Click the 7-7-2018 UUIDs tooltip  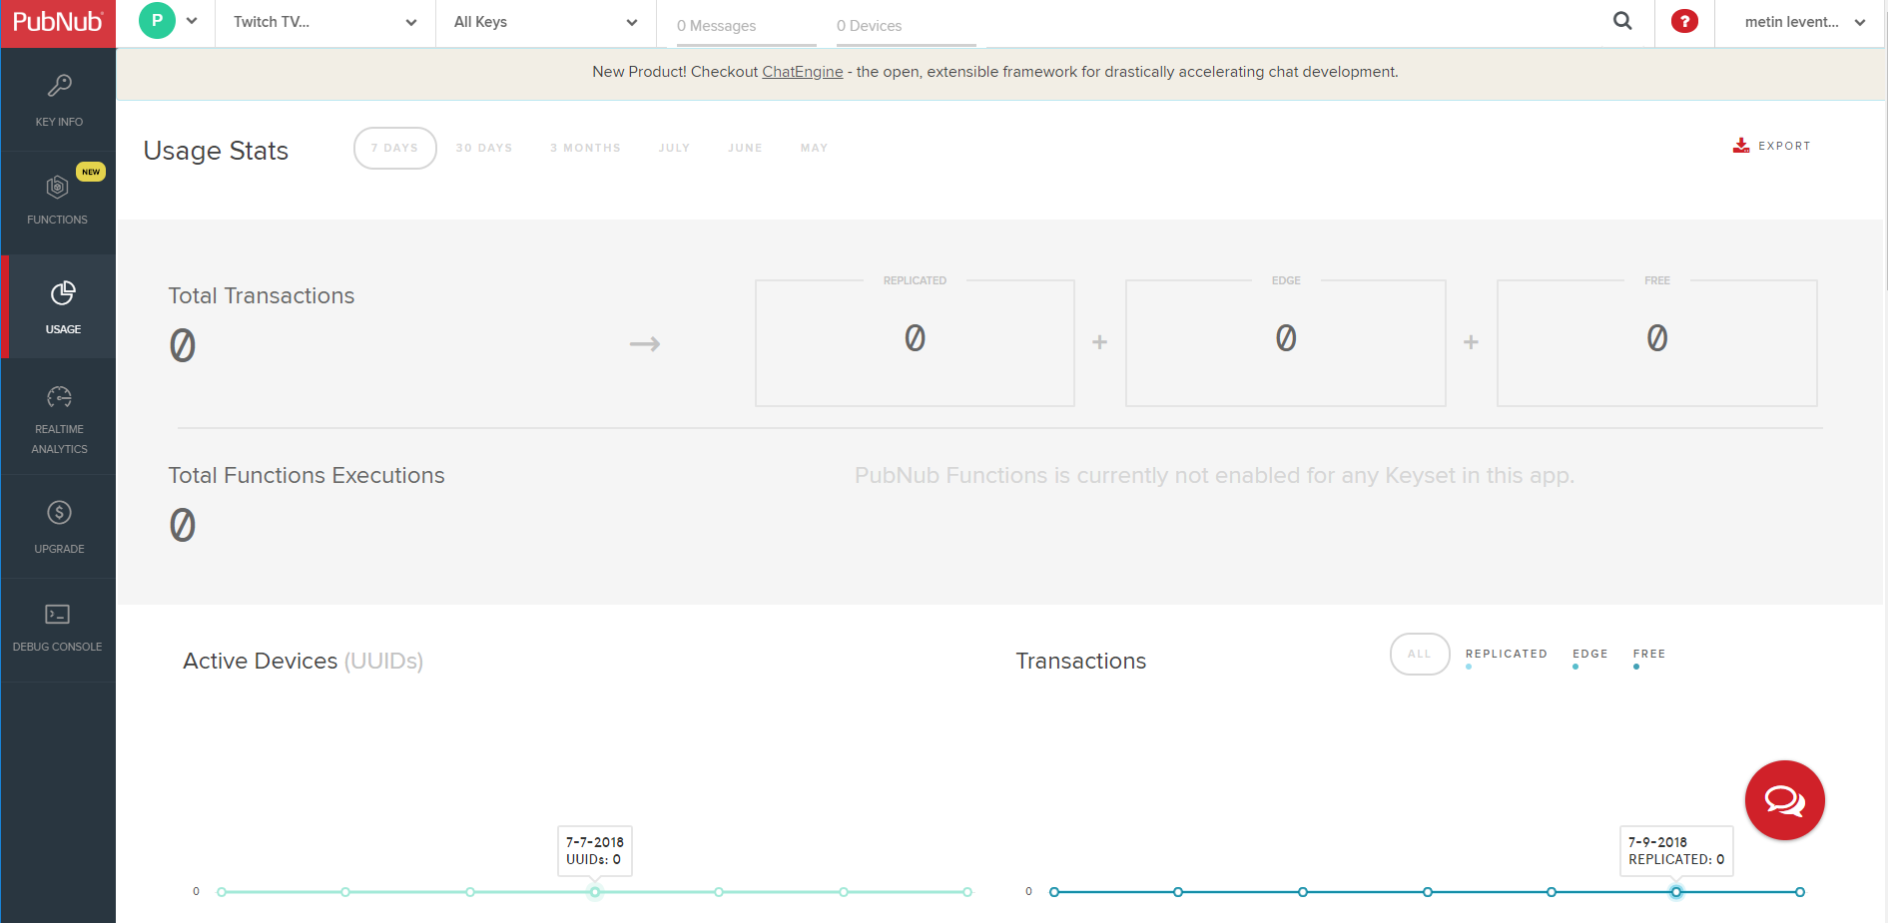[595, 850]
